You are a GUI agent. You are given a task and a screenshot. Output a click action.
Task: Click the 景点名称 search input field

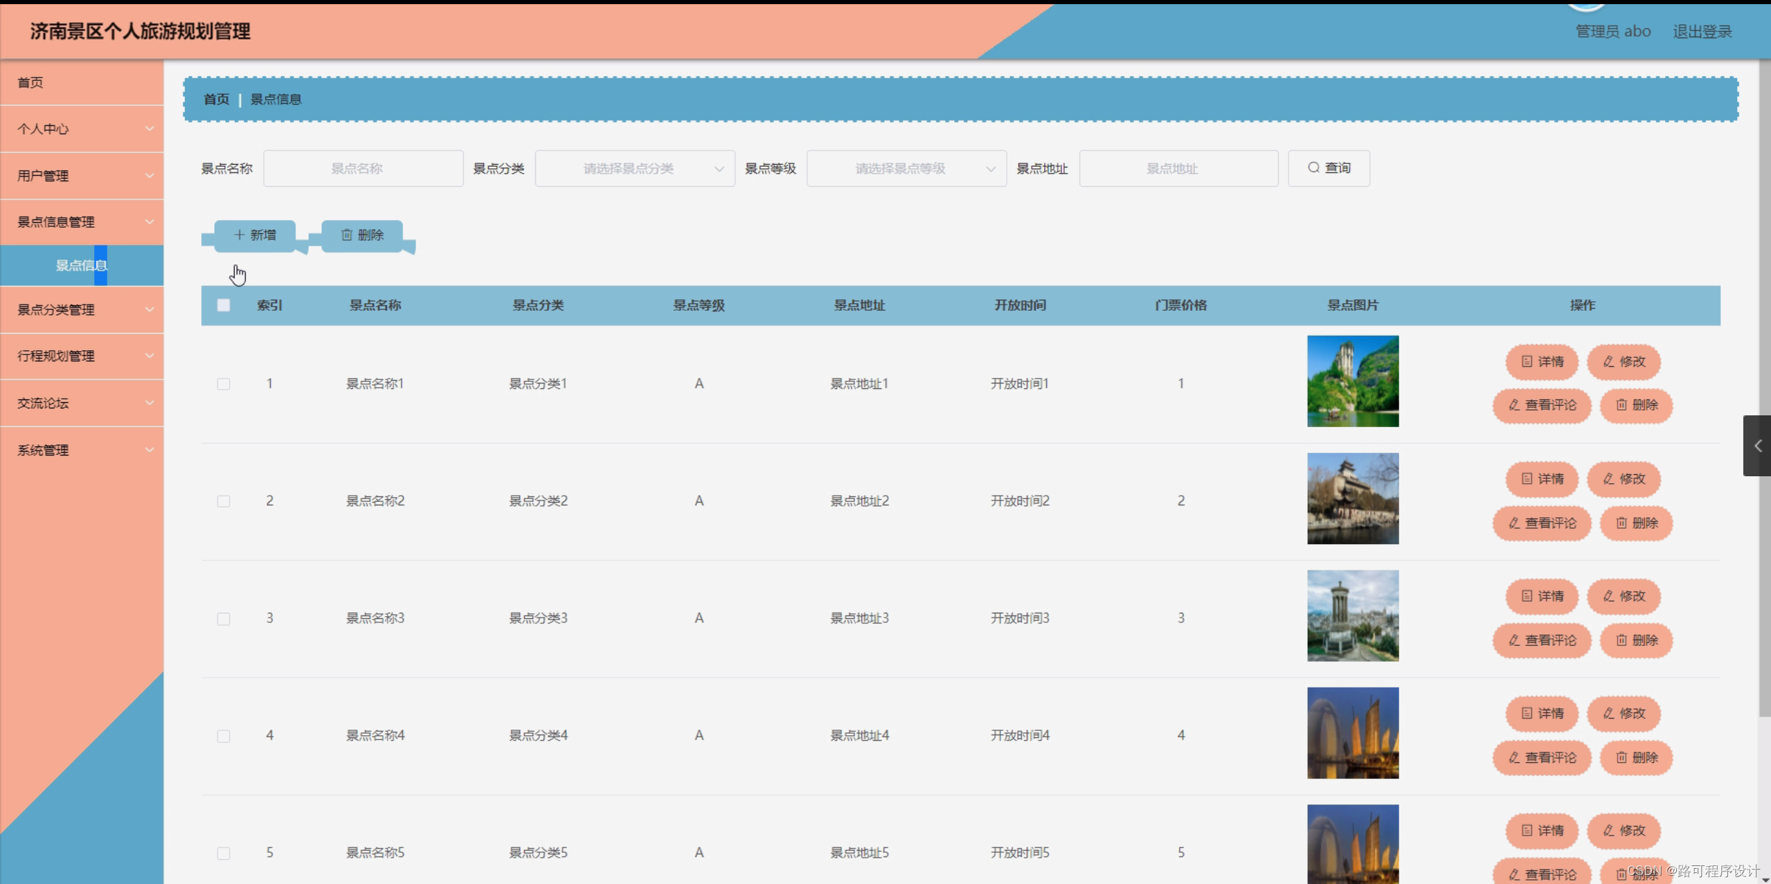tap(363, 168)
